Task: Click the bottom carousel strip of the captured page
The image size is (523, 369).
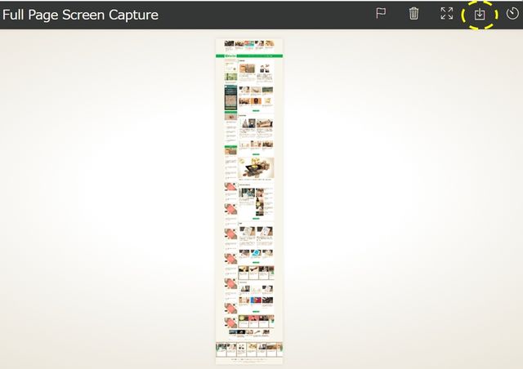Action: (249, 349)
